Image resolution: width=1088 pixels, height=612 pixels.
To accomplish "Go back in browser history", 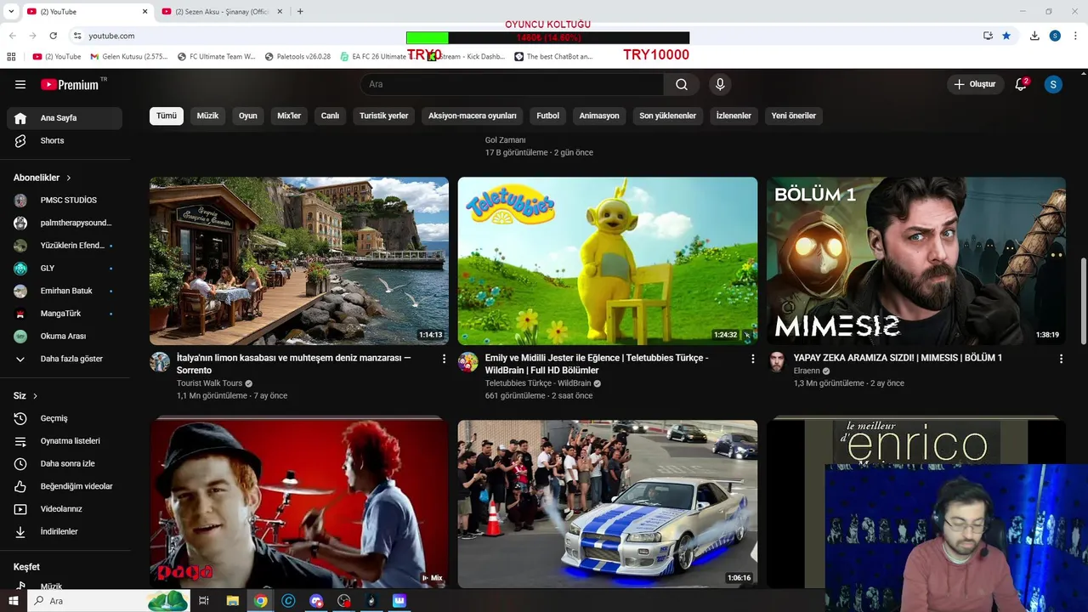I will [x=12, y=36].
